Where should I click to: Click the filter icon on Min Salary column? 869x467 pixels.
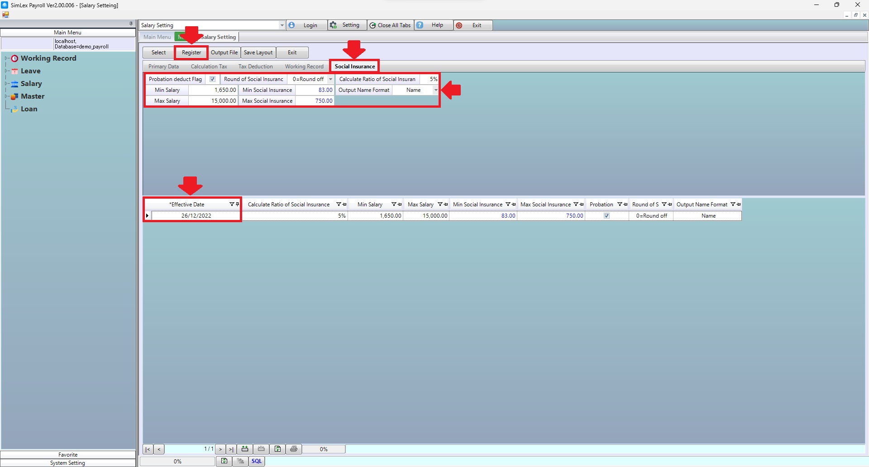tap(394, 205)
